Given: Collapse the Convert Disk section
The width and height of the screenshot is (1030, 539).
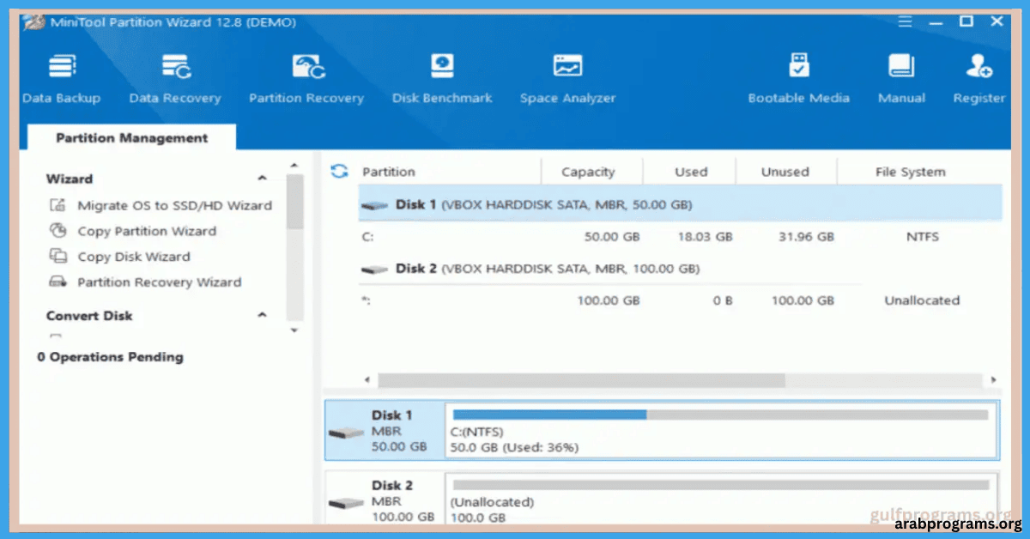Looking at the screenshot, I should [262, 316].
